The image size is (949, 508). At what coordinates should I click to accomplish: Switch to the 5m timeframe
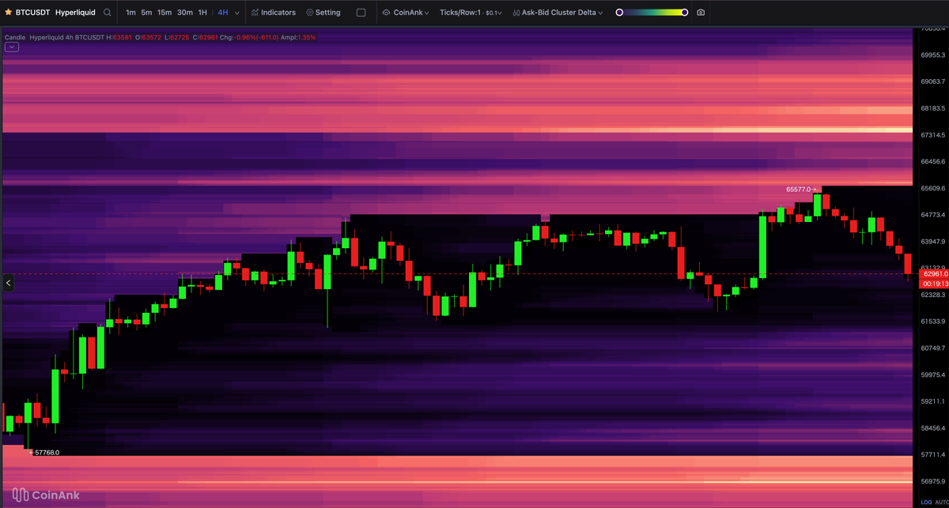point(146,13)
